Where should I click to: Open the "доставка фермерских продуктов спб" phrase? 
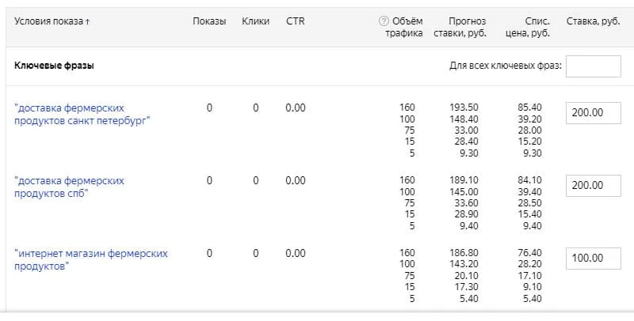click(70, 187)
